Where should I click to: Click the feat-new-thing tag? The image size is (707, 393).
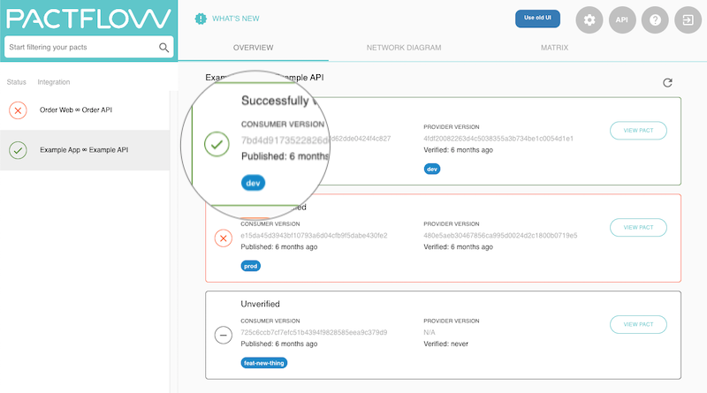click(264, 362)
